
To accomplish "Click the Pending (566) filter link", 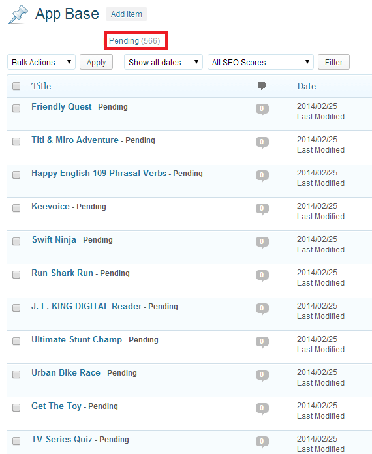I will 134,41.
